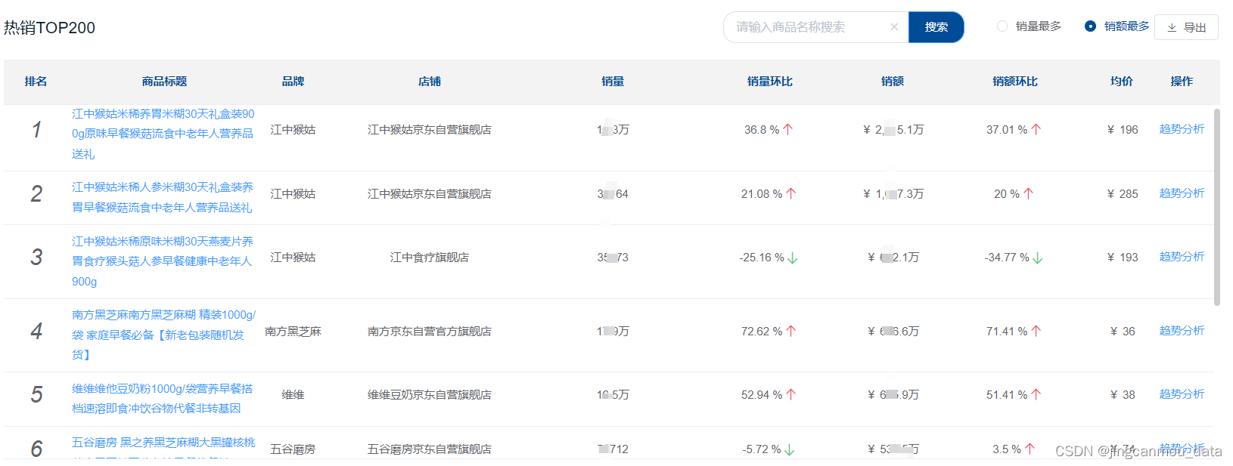Open the 南方黑芝麻糊 精装1000g product link
Viewport: 1233px width, 466px height.
163,335
